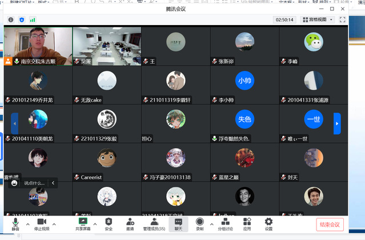This screenshot has height=240, width=365.
Task: Mute microphone with 静音 button
Action: [x=15, y=224]
